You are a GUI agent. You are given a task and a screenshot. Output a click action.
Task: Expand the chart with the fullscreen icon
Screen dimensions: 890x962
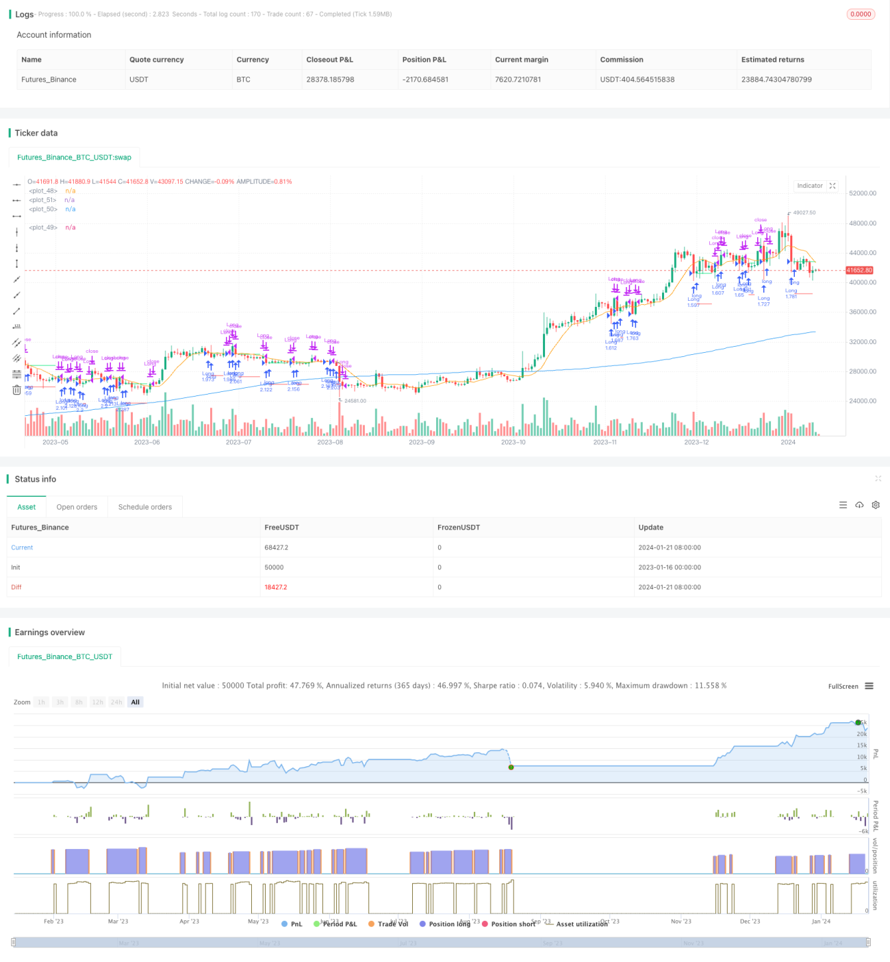click(x=832, y=186)
